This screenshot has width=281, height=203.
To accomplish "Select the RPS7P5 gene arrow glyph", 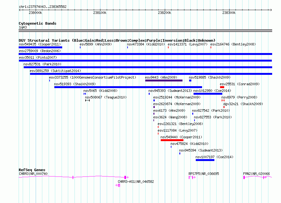I will [x=192, y=177].
